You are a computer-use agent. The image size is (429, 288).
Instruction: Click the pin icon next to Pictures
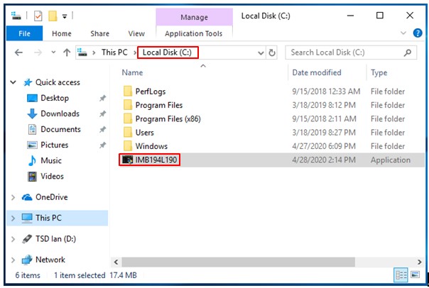(102, 145)
